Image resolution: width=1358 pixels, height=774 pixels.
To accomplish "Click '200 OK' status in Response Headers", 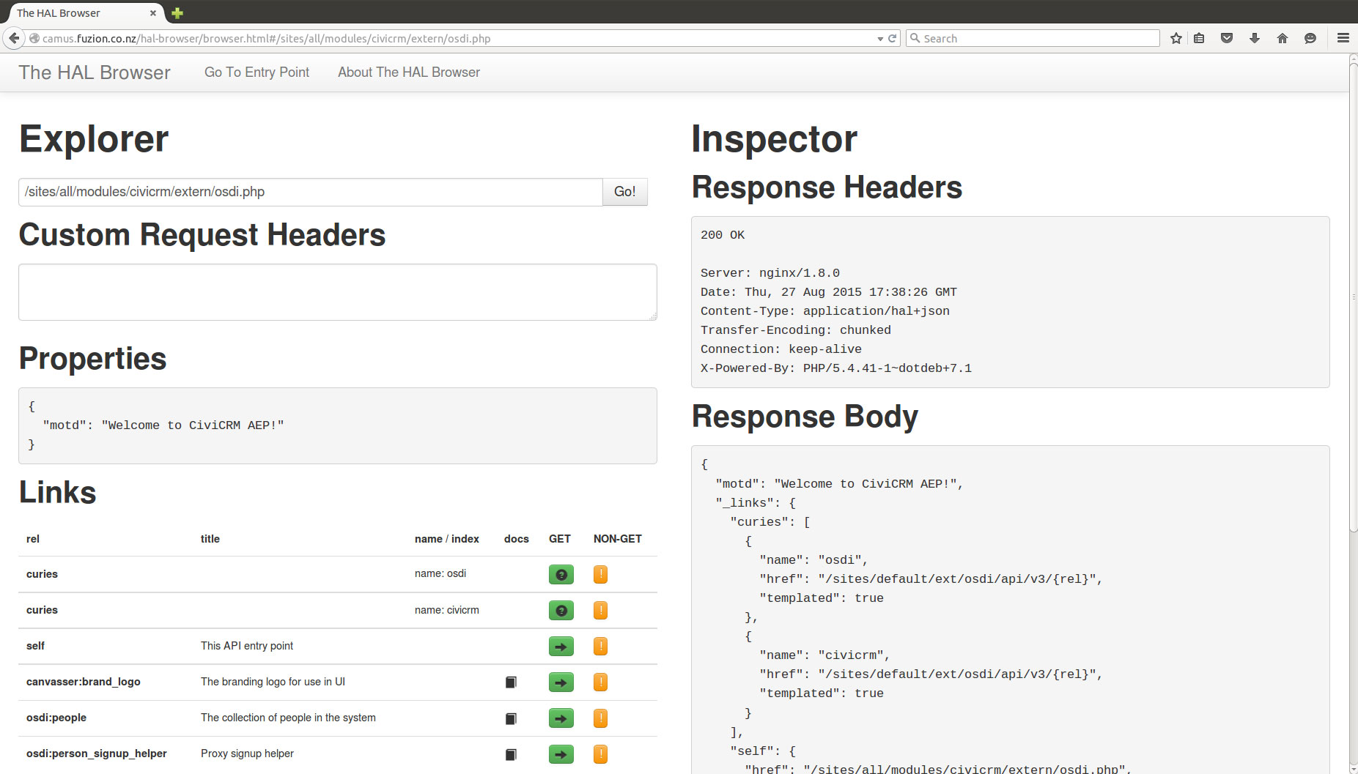I will pos(723,235).
